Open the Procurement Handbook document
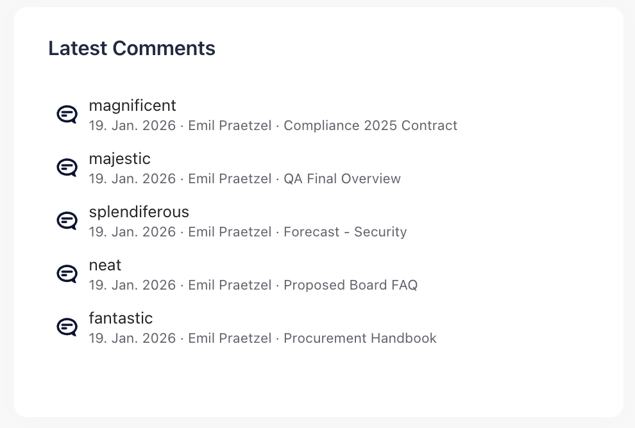 pos(360,338)
